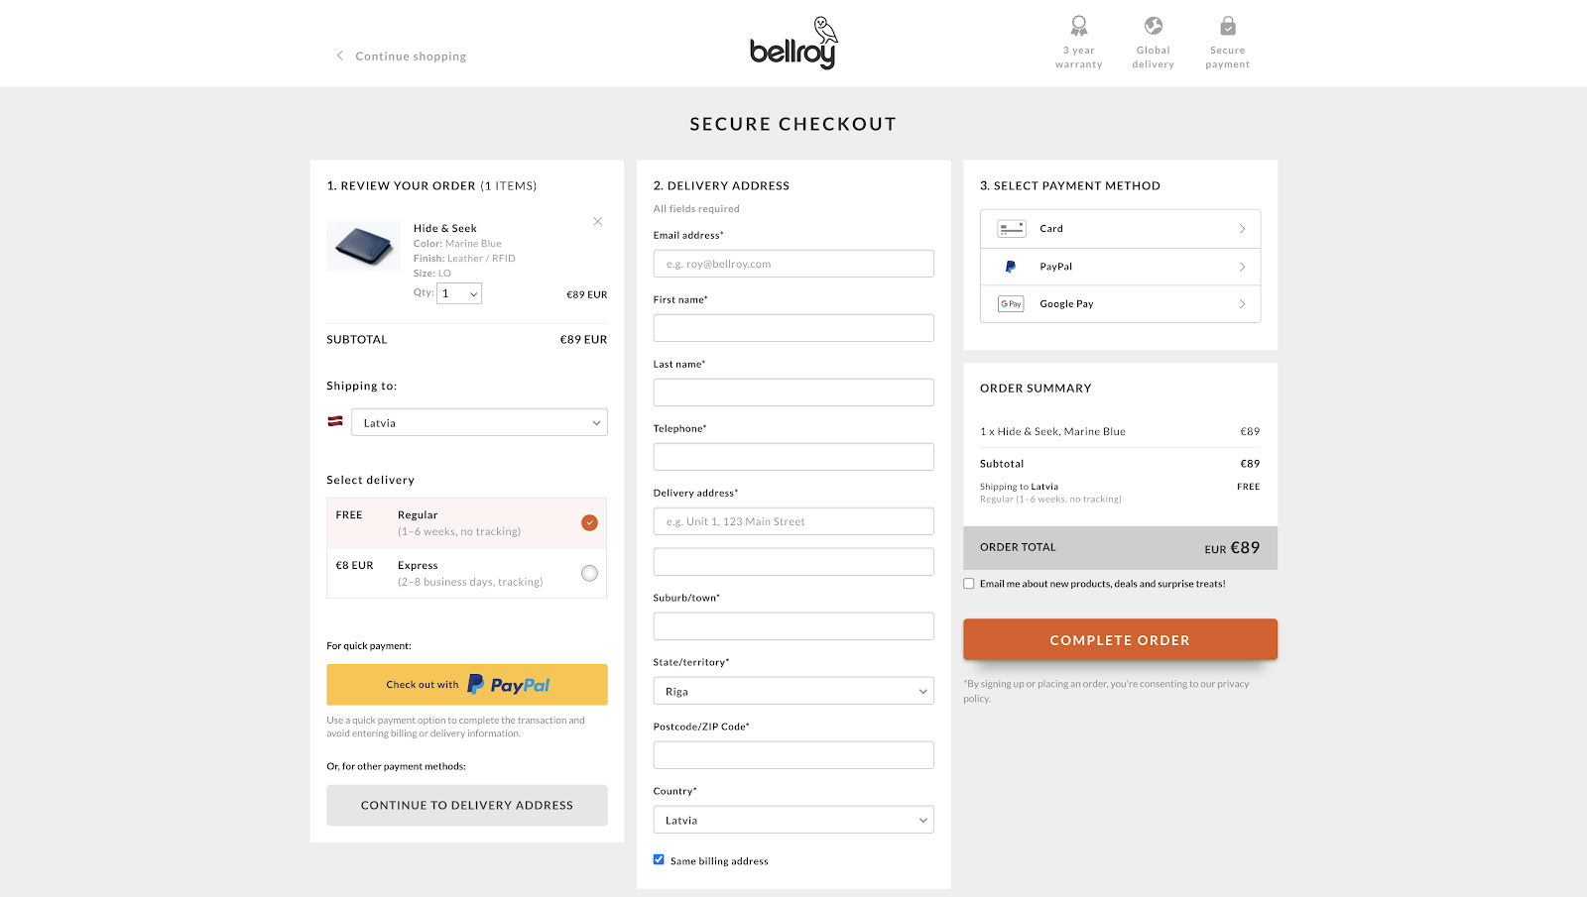Select the Express delivery option

(589, 572)
